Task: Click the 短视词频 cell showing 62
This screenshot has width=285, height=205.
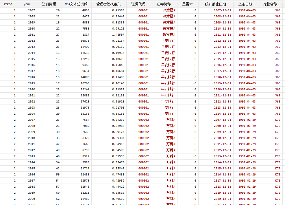Action: [x=58, y=199]
